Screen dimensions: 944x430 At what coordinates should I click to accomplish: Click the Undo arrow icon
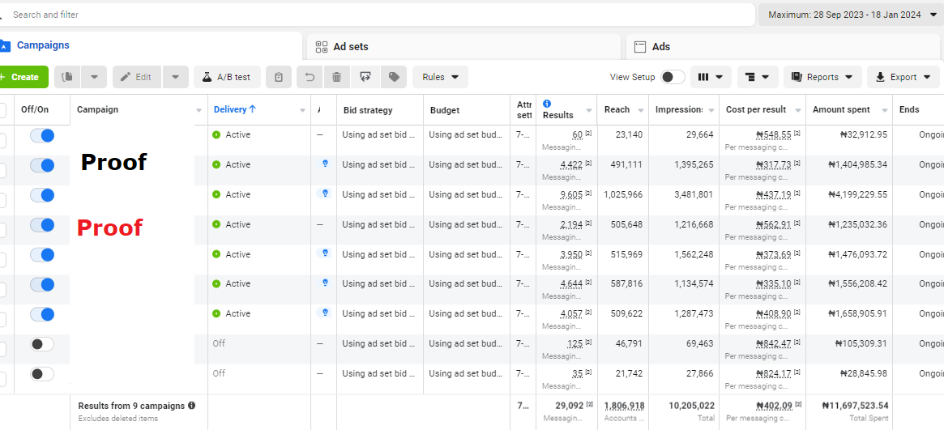(310, 77)
